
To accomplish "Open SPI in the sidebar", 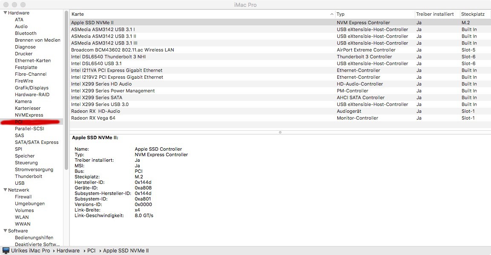I will 18,149.
